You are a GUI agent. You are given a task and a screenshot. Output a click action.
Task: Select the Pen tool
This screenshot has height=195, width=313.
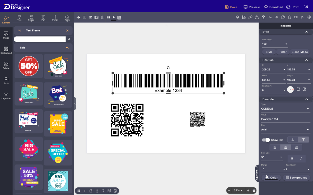pyautogui.click(x=43, y=17)
